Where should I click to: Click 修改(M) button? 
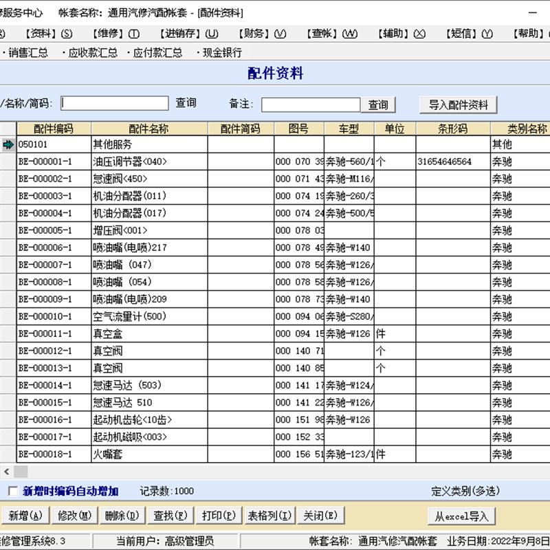tap(74, 515)
